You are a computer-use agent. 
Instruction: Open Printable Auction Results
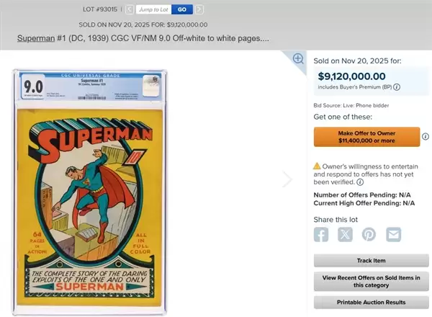[371, 303]
